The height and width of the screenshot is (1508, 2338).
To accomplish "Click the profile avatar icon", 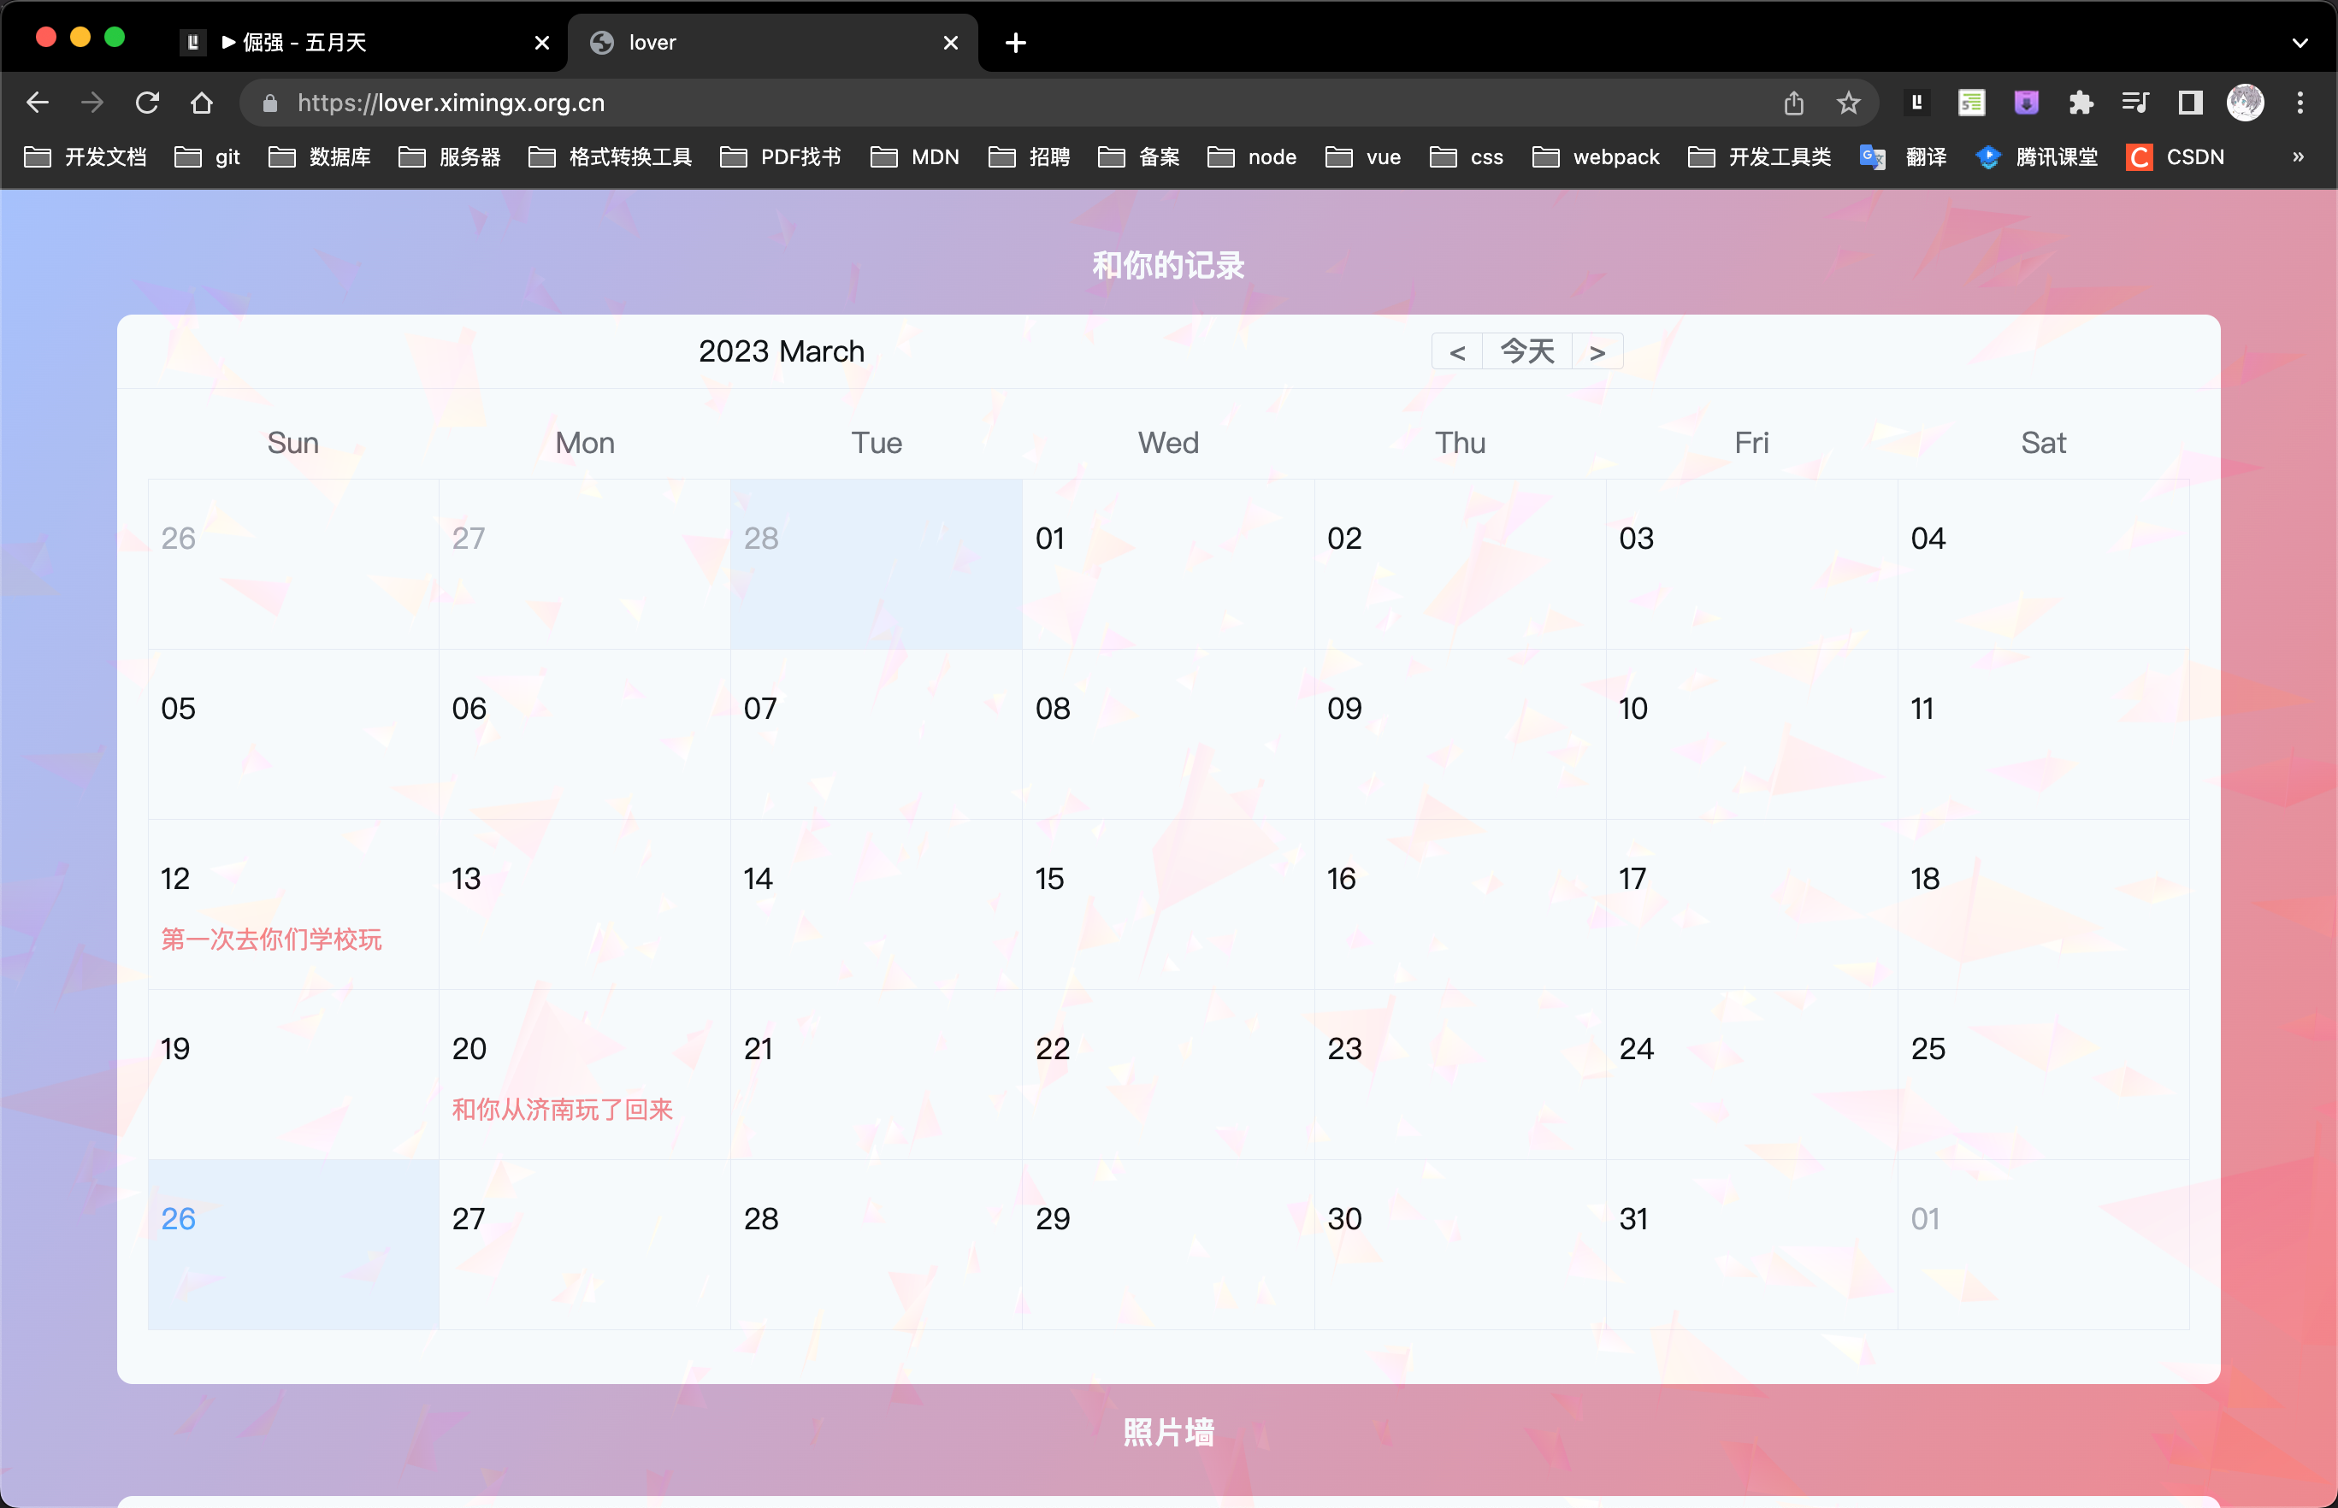I will point(2245,103).
